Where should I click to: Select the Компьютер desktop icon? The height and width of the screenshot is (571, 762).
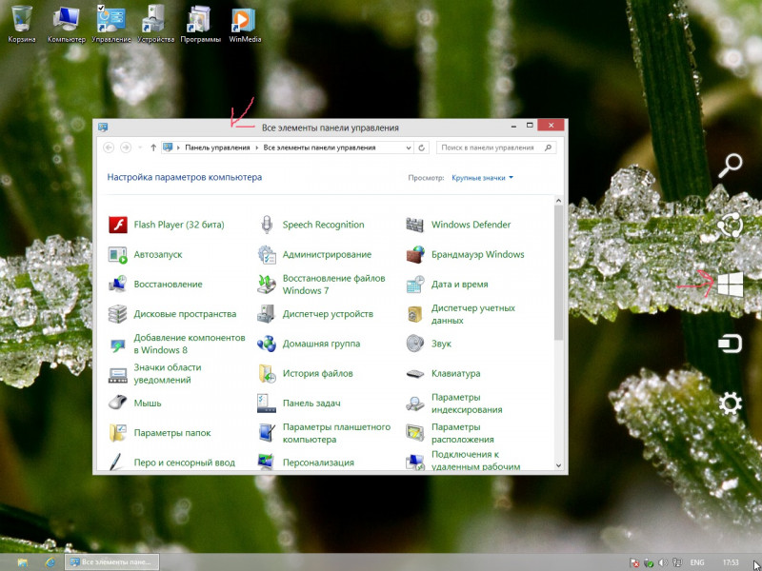[67, 24]
